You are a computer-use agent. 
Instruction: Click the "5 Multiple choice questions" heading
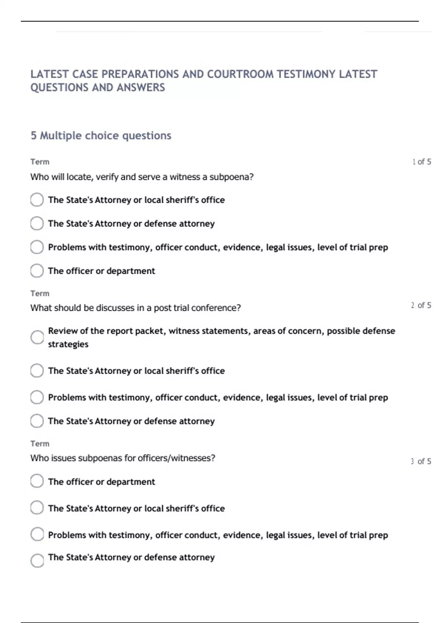[101, 136]
